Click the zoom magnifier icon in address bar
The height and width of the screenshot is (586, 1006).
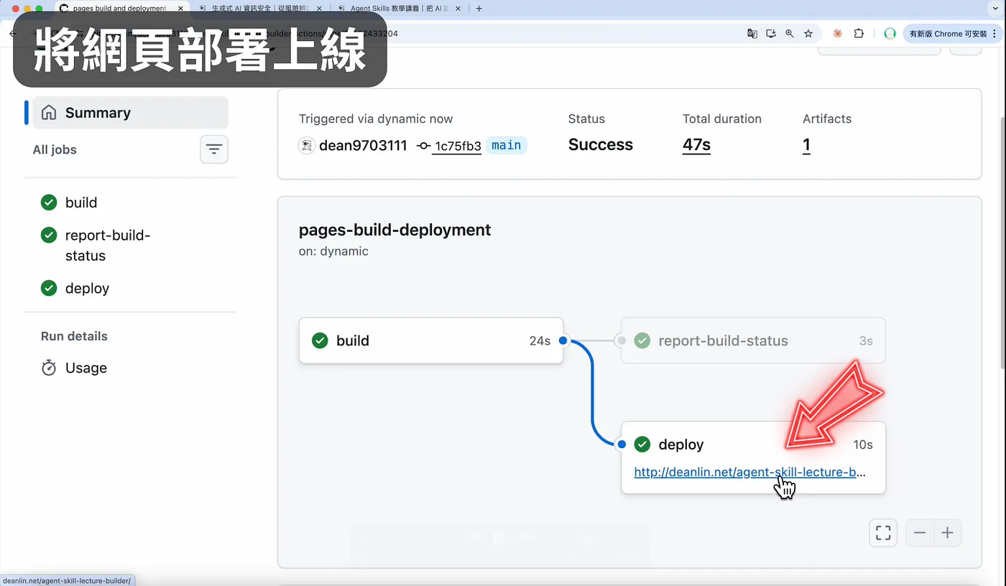coord(790,34)
